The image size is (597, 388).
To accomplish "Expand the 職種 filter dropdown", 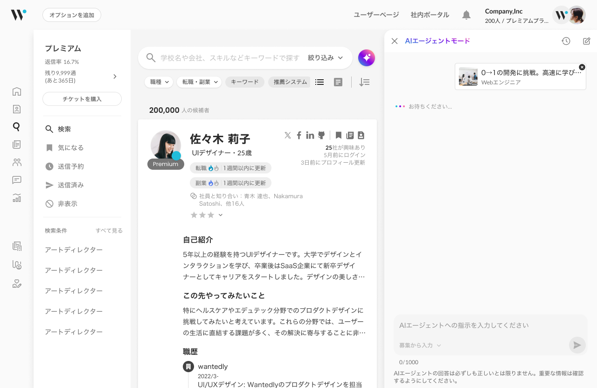I will 159,82.
